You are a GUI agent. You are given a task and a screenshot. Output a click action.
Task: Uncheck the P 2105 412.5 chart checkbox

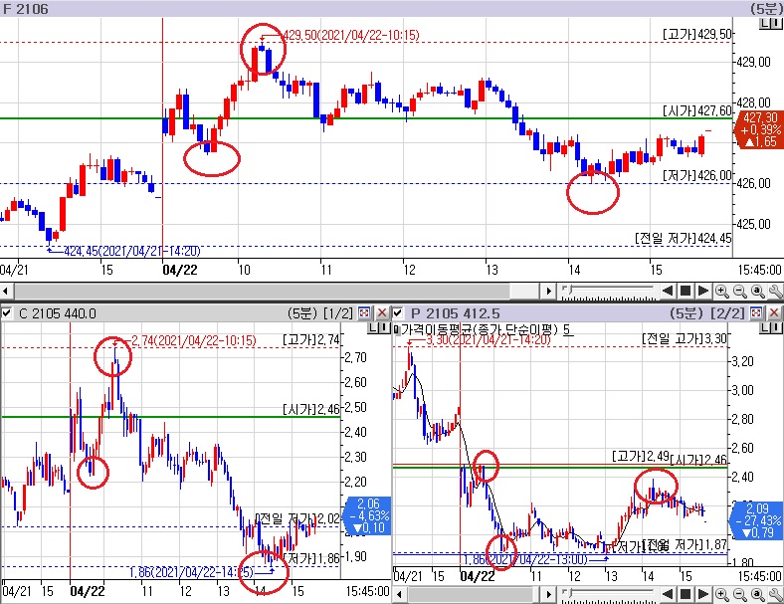click(398, 313)
